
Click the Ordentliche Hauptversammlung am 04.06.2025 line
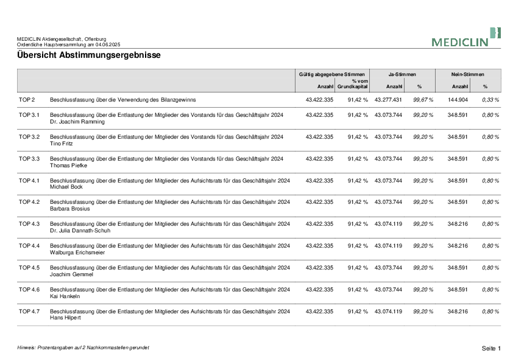(x=68, y=44)
